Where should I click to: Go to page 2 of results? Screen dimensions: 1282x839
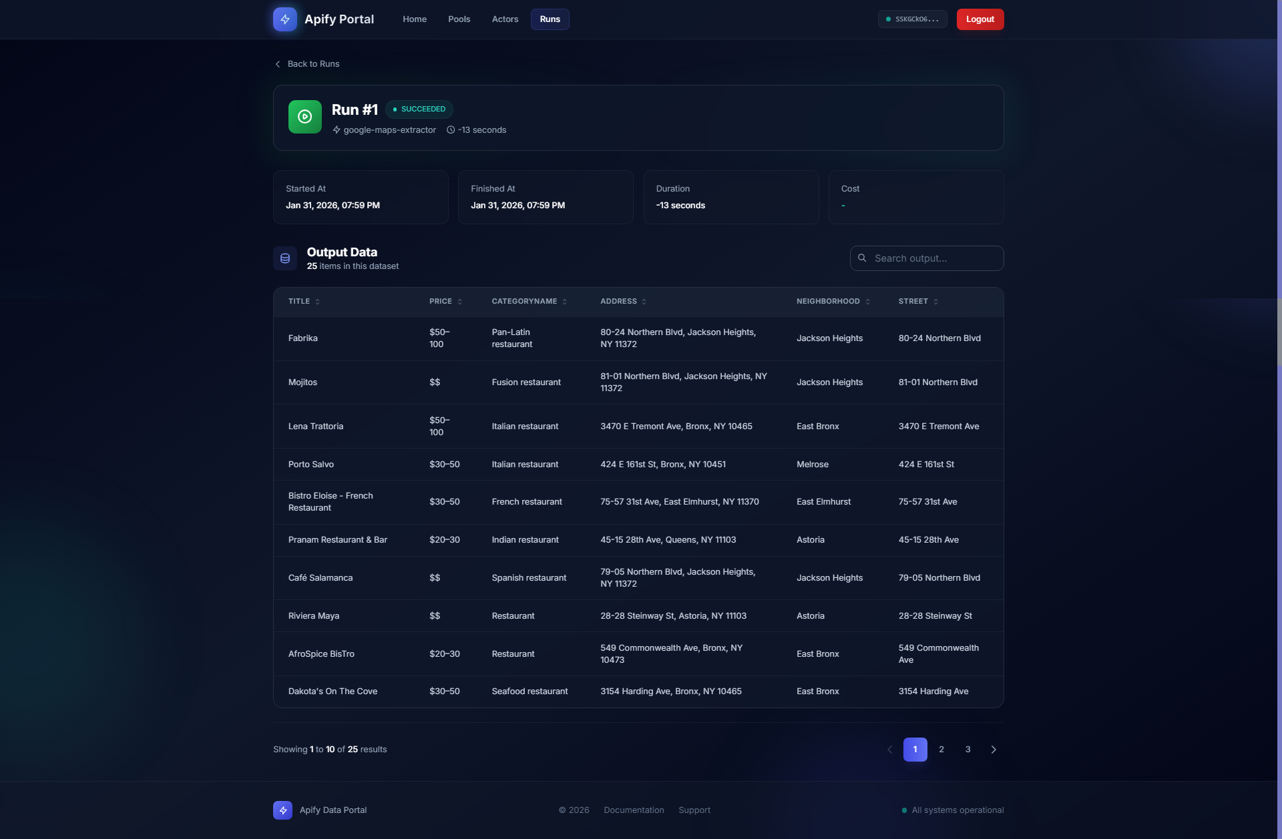coord(941,750)
